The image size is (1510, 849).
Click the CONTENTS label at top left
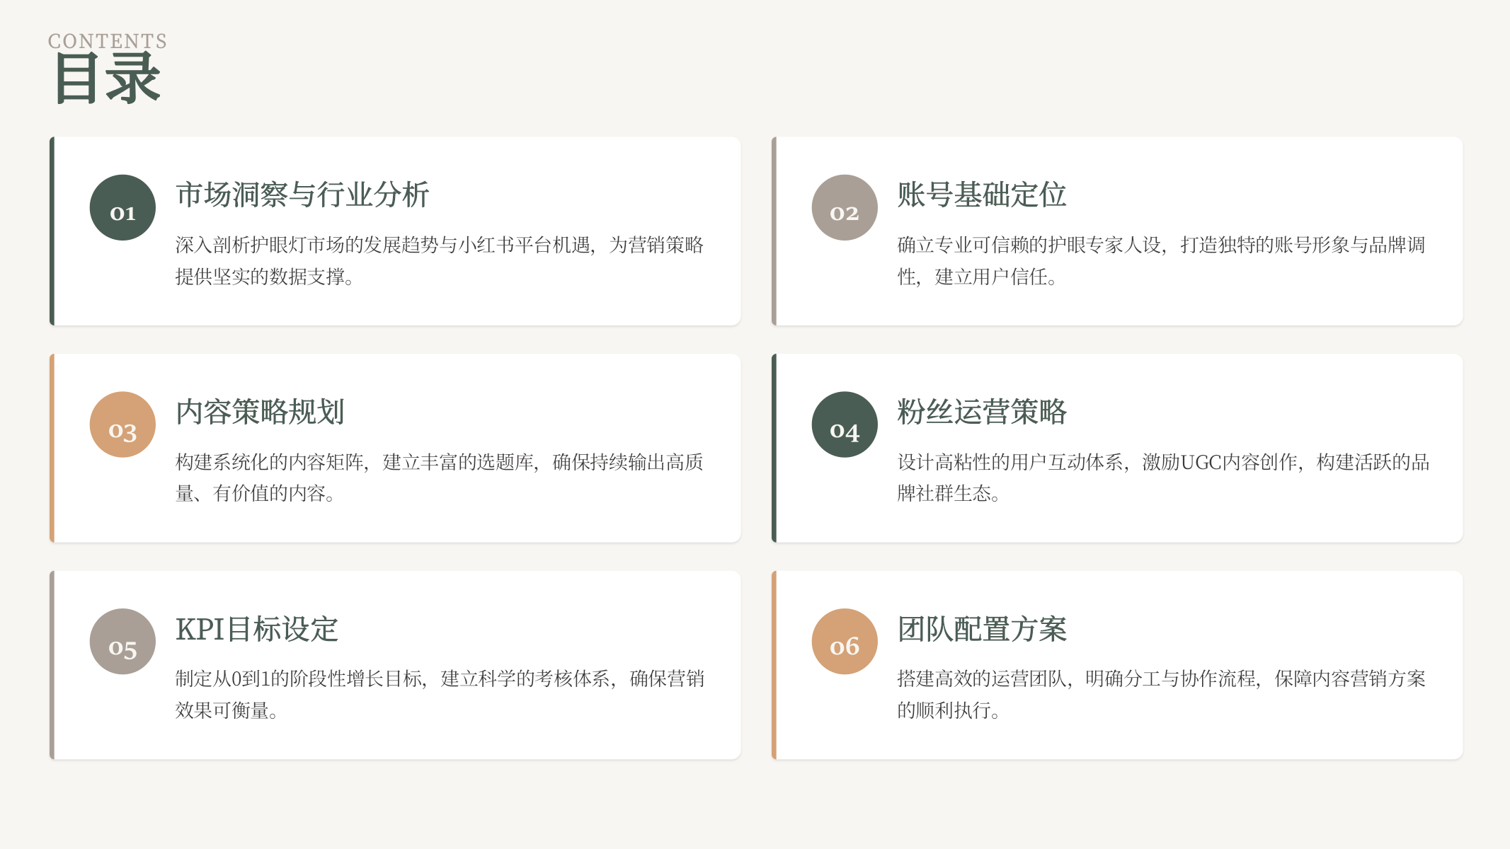[107, 41]
